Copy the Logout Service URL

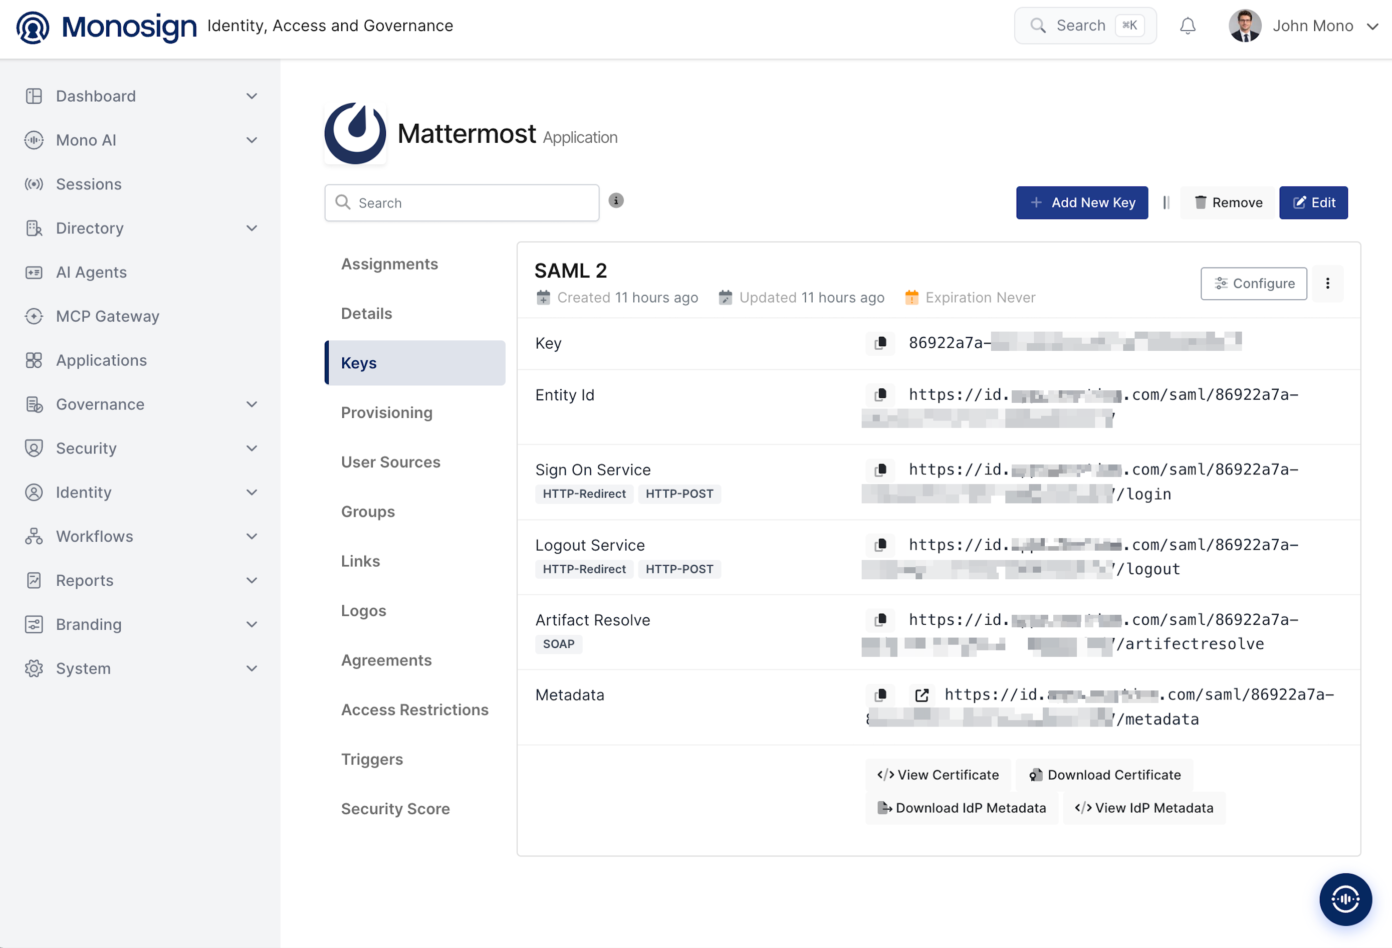pyautogui.click(x=880, y=545)
